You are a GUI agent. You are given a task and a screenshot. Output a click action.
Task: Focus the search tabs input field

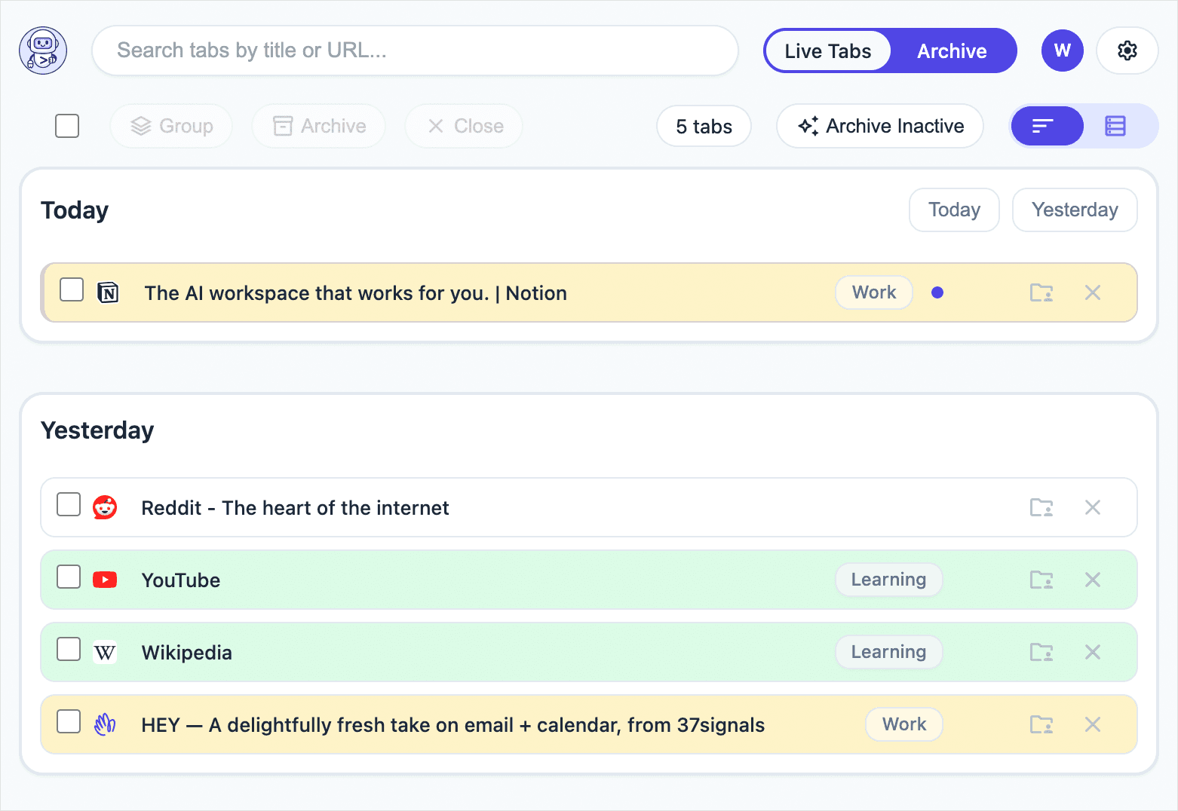pyautogui.click(x=415, y=50)
